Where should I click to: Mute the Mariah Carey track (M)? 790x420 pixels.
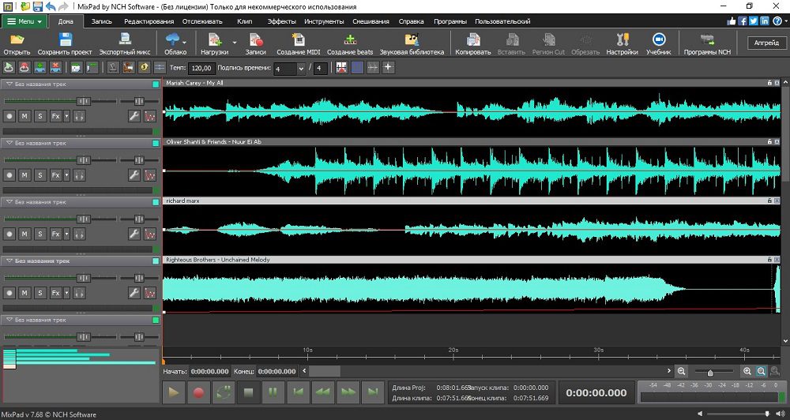click(x=24, y=116)
